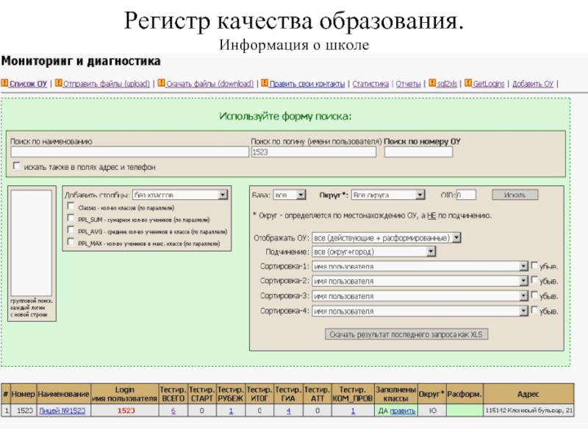The width and height of the screenshot is (588, 441).
Task: Click the icon before Править свои контакты
Action: (x=265, y=85)
